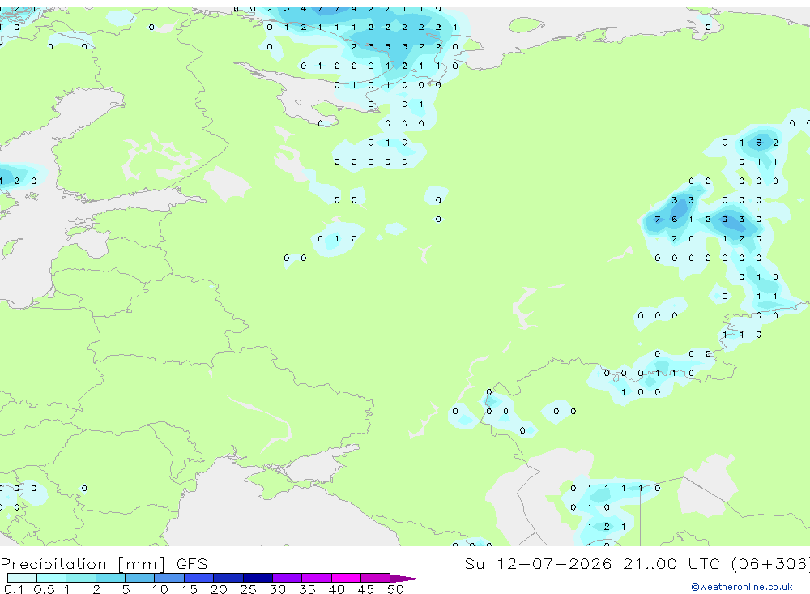Pick the 10–15 mm blue legend swatch
Viewport: 810px width, 594px height.
point(169,578)
